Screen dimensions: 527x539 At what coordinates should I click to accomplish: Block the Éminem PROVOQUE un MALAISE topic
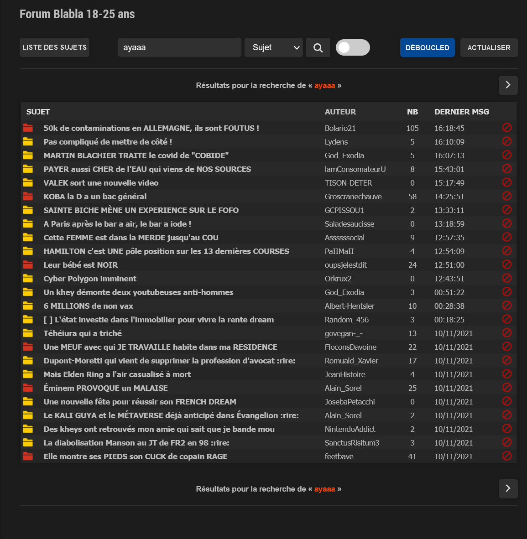507,388
